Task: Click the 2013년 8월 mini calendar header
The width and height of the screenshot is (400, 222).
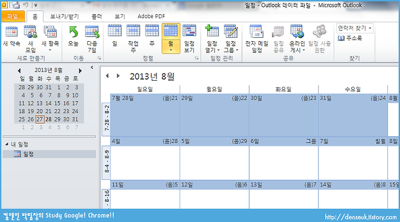Action: point(48,70)
